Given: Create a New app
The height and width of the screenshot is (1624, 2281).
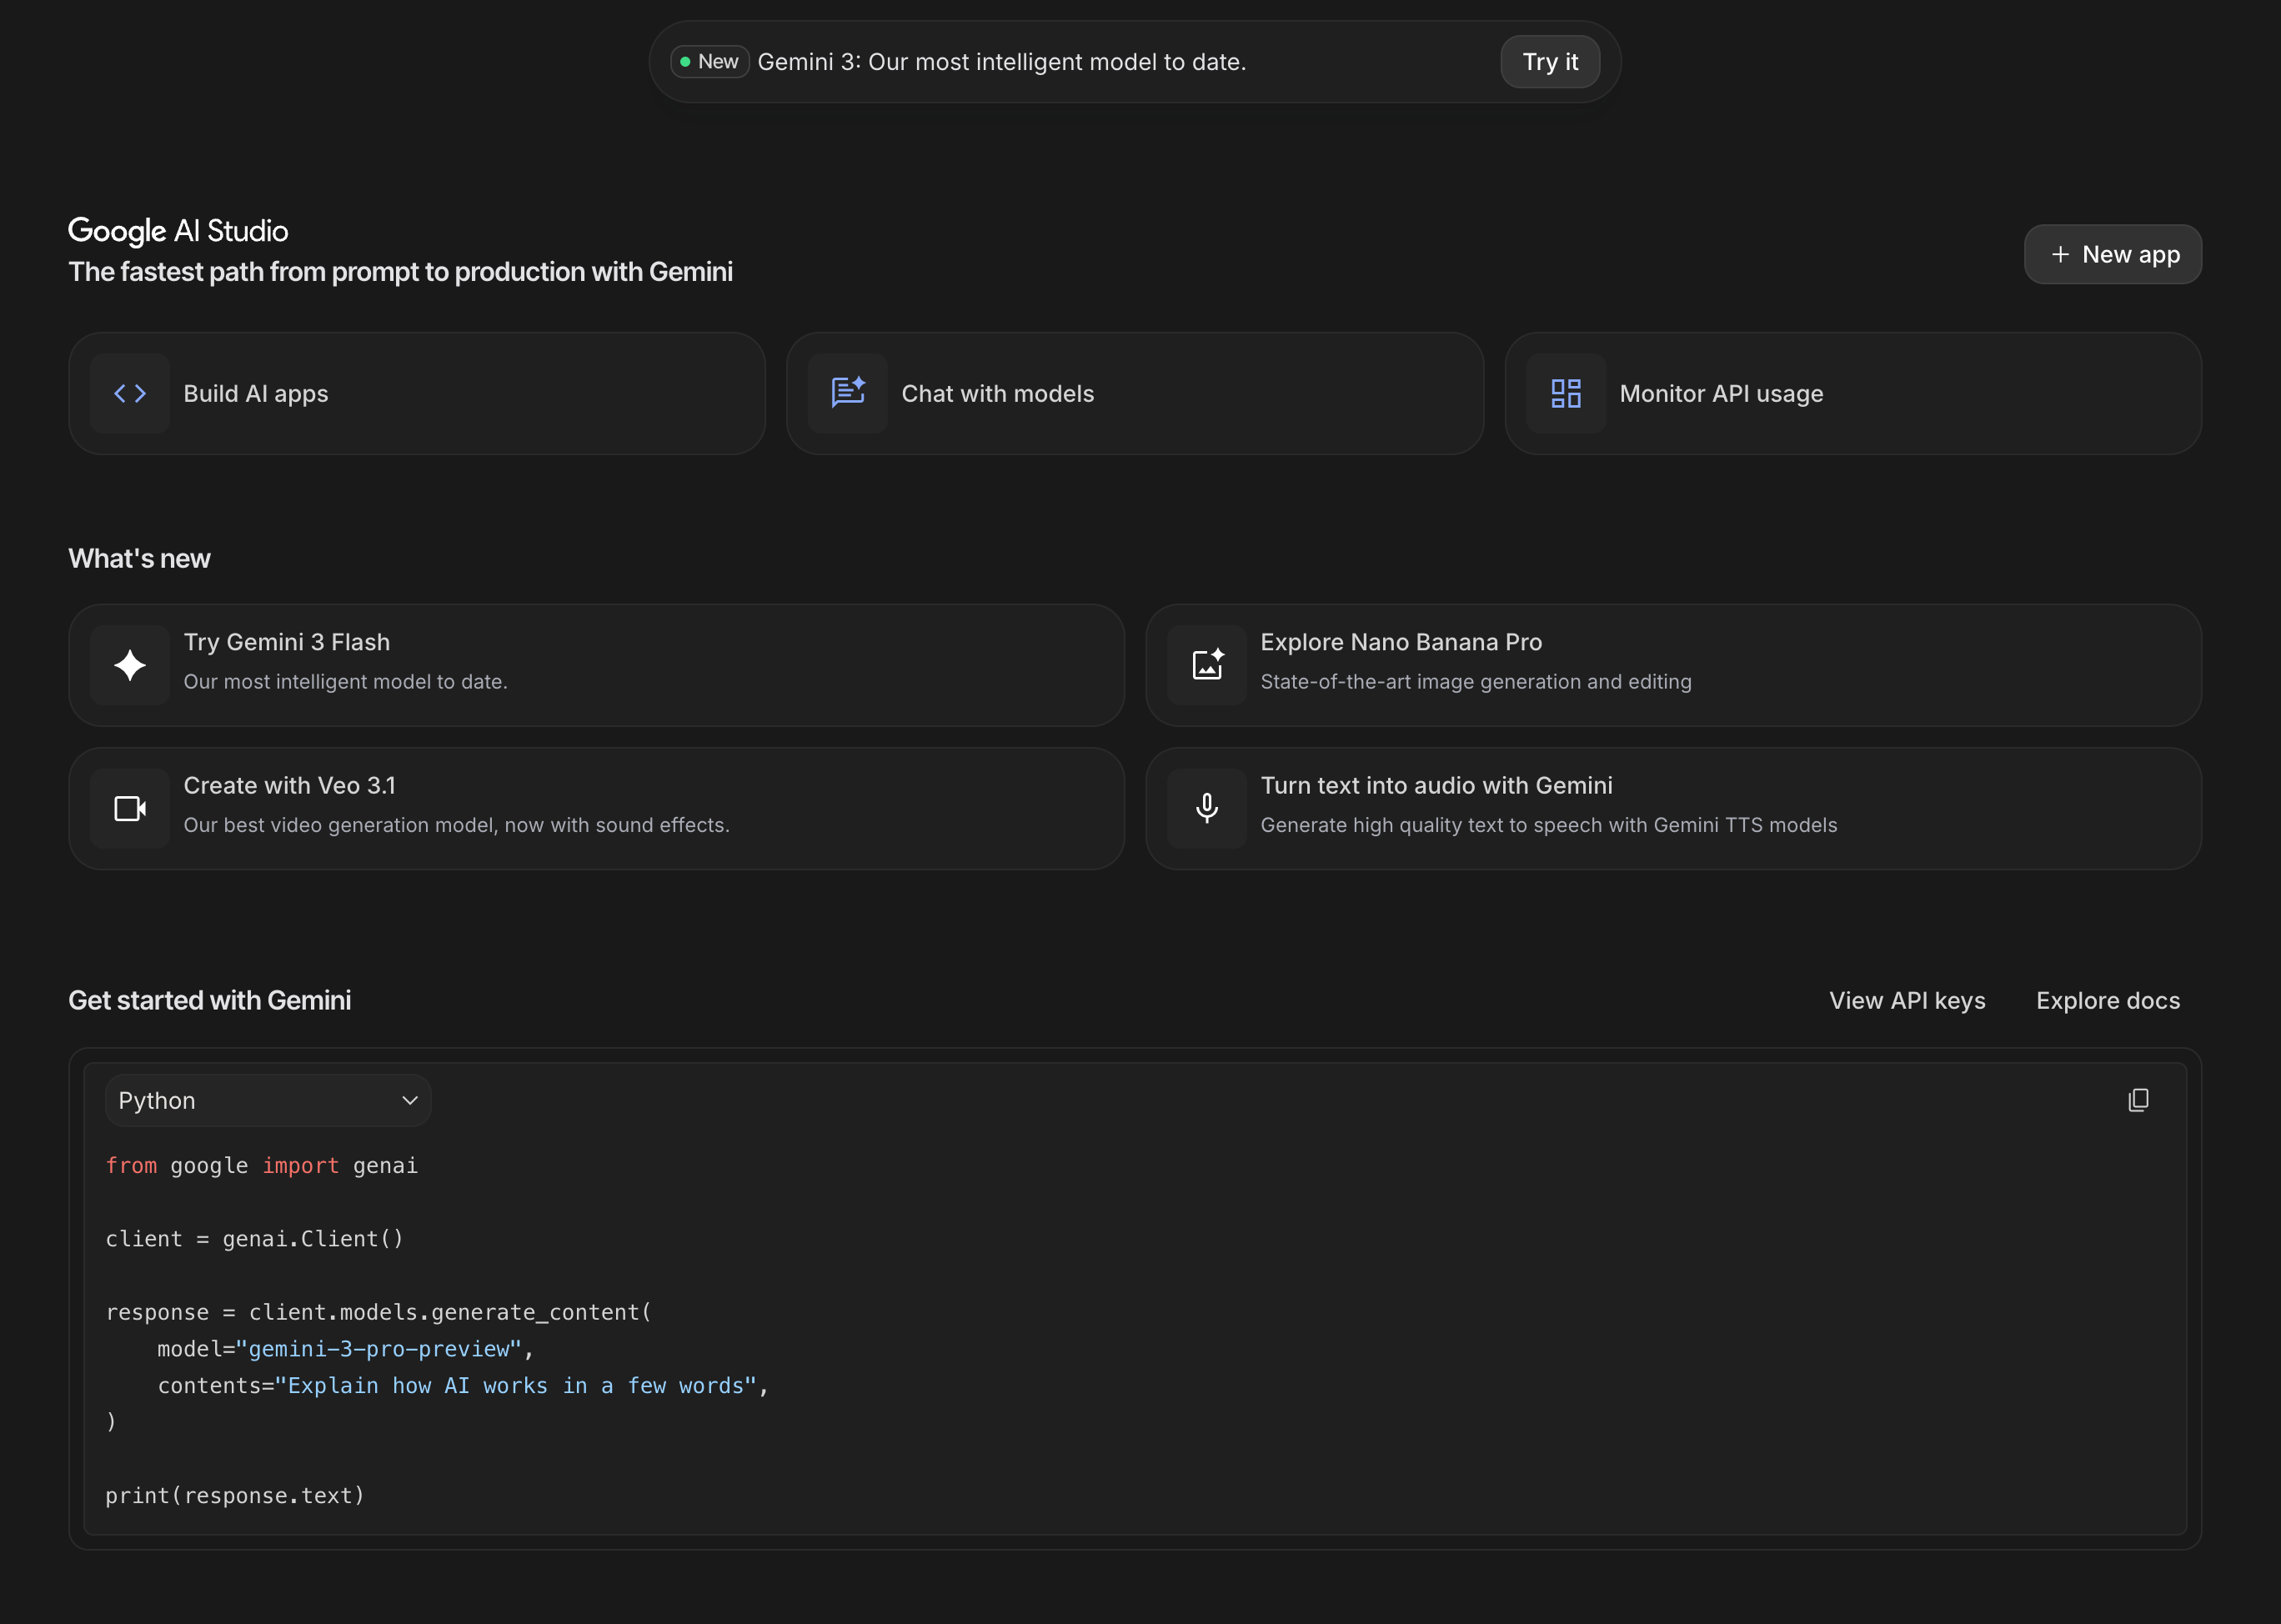Looking at the screenshot, I should pyautogui.click(x=2112, y=254).
